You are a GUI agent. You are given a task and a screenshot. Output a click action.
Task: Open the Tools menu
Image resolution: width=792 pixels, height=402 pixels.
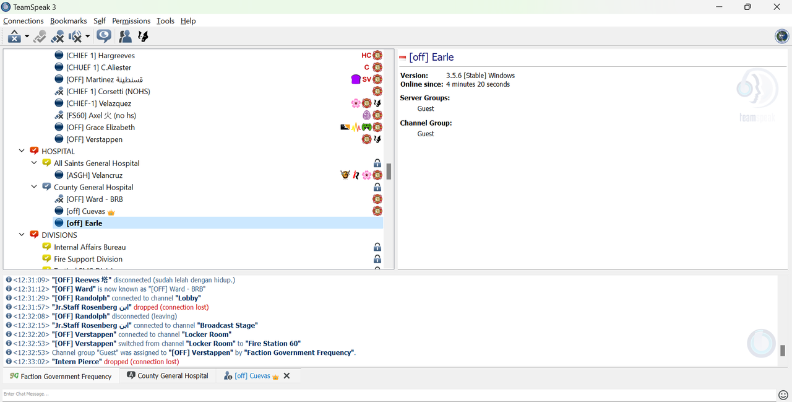pyautogui.click(x=165, y=20)
